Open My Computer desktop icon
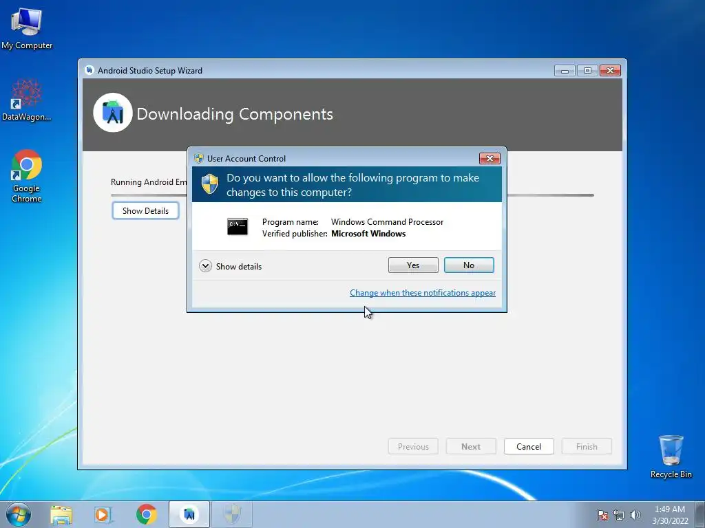The width and height of the screenshot is (705, 528). click(x=27, y=29)
